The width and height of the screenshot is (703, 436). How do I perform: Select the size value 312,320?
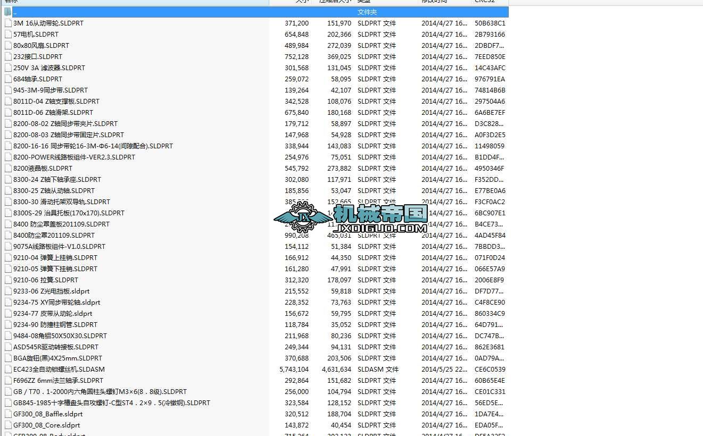(x=296, y=280)
